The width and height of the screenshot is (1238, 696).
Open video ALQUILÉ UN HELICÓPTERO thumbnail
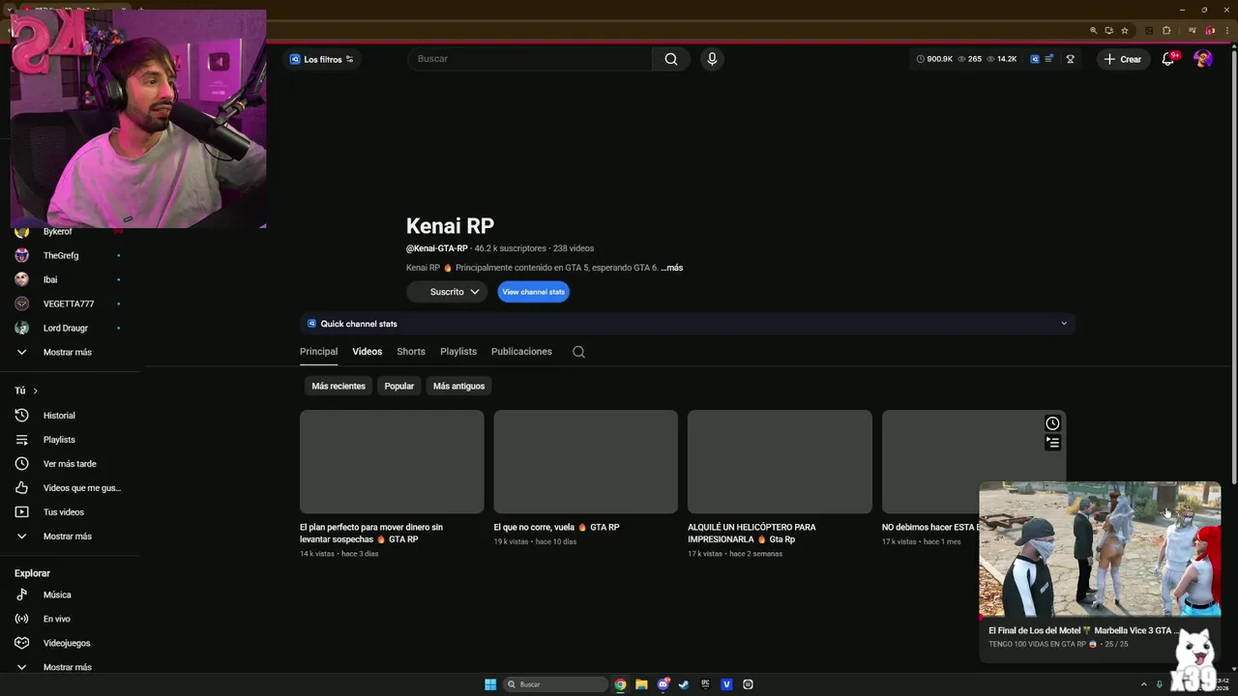[x=780, y=461]
